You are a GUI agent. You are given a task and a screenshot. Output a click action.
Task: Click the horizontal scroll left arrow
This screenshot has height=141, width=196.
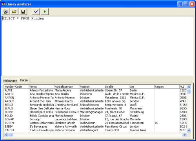(6, 135)
